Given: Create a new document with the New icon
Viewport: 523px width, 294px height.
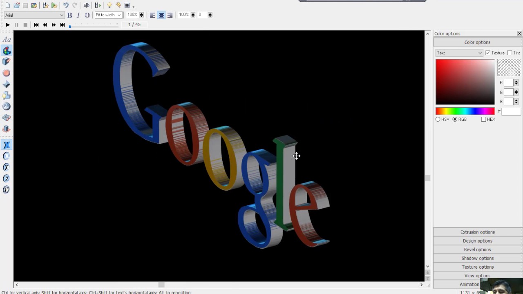Looking at the screenshot, I should (x=7, y=5).
